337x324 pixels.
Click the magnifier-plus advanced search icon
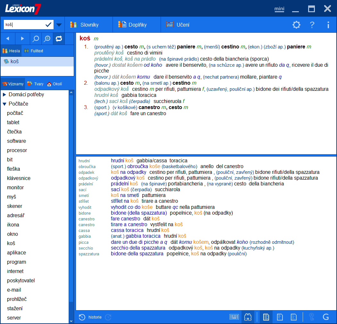(x=47, y=39)
